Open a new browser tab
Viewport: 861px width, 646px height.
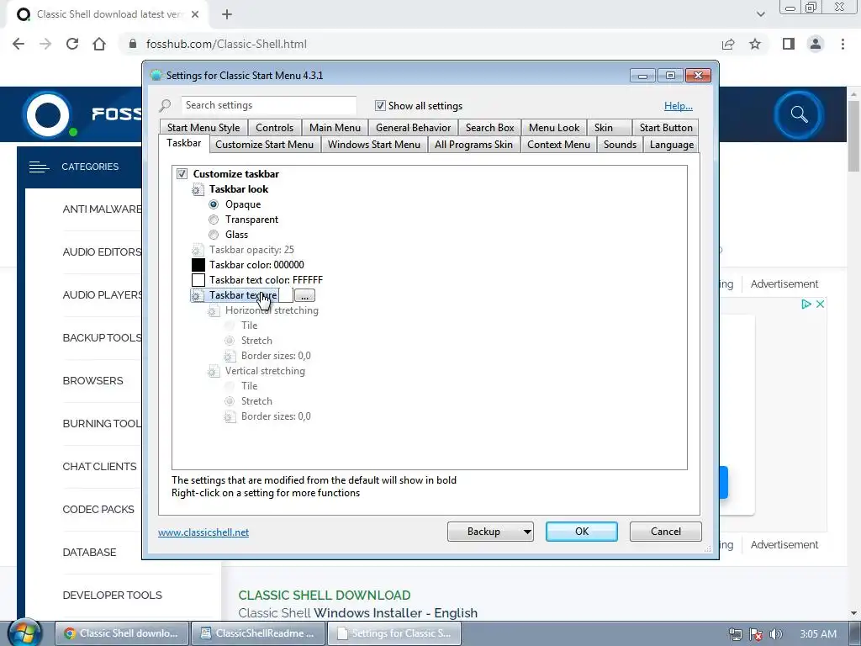[227, 15]
